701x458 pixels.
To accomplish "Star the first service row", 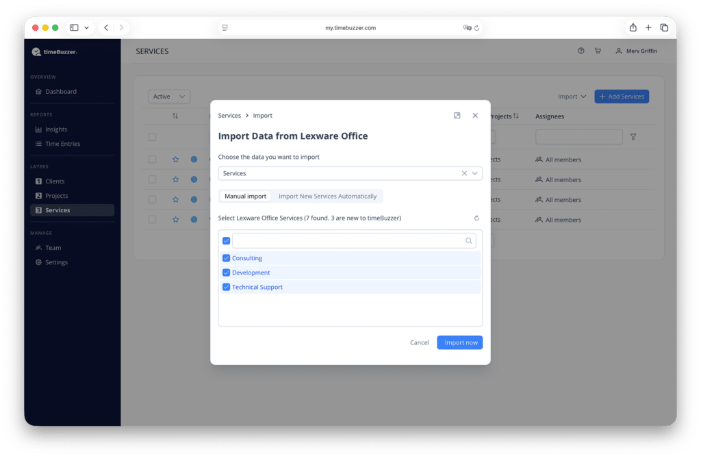I will (x=176, y=160).
